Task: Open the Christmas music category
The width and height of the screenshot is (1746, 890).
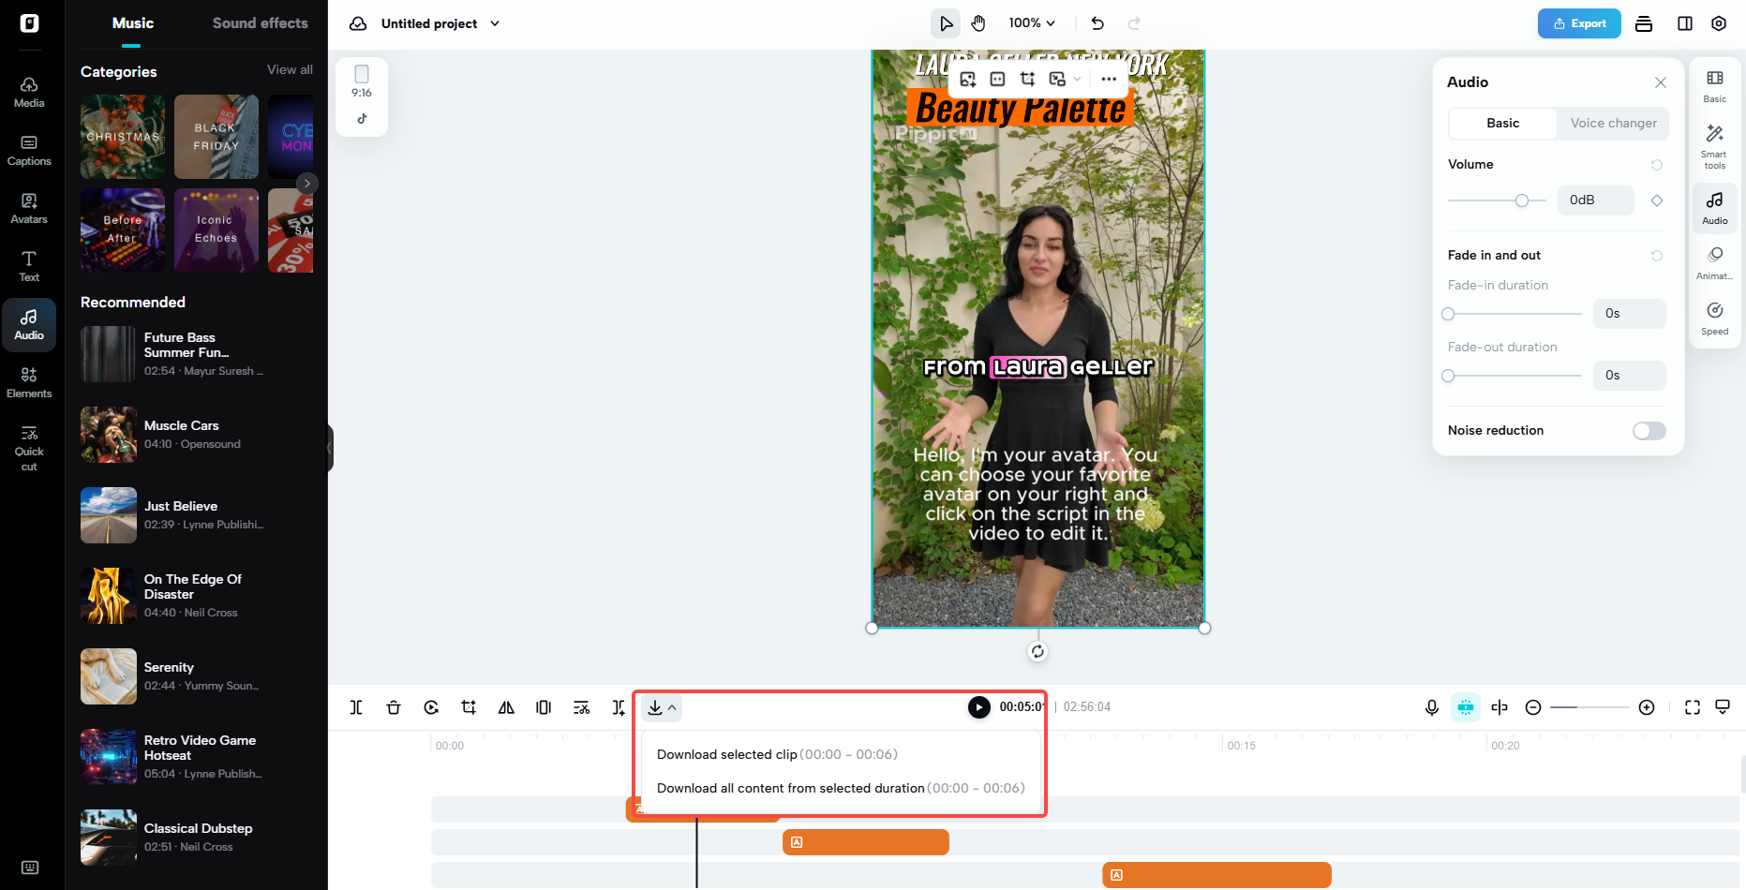Action: point(123,137)
